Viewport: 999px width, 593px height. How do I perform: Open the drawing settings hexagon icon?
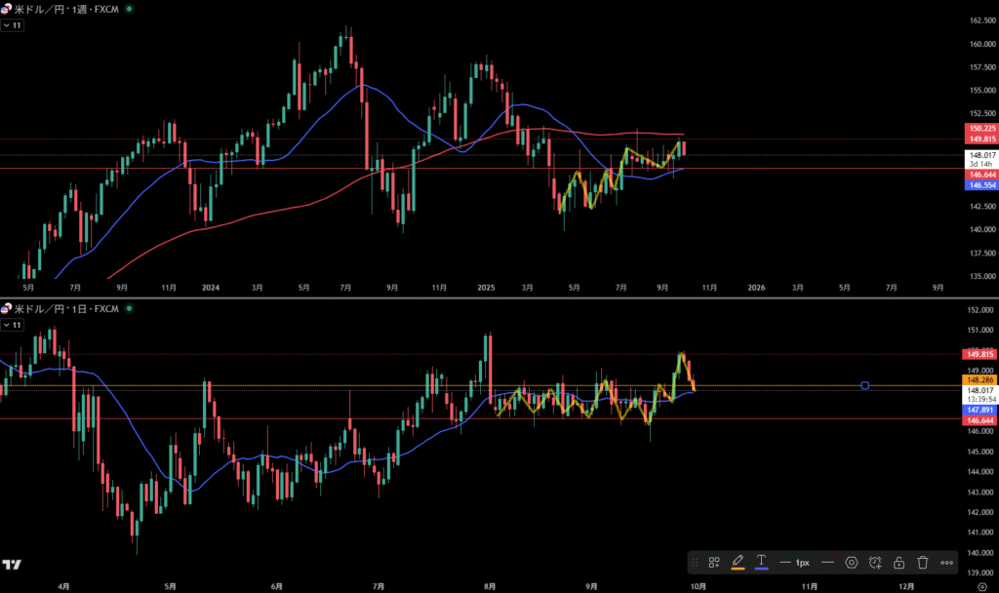tap(852, 563)
